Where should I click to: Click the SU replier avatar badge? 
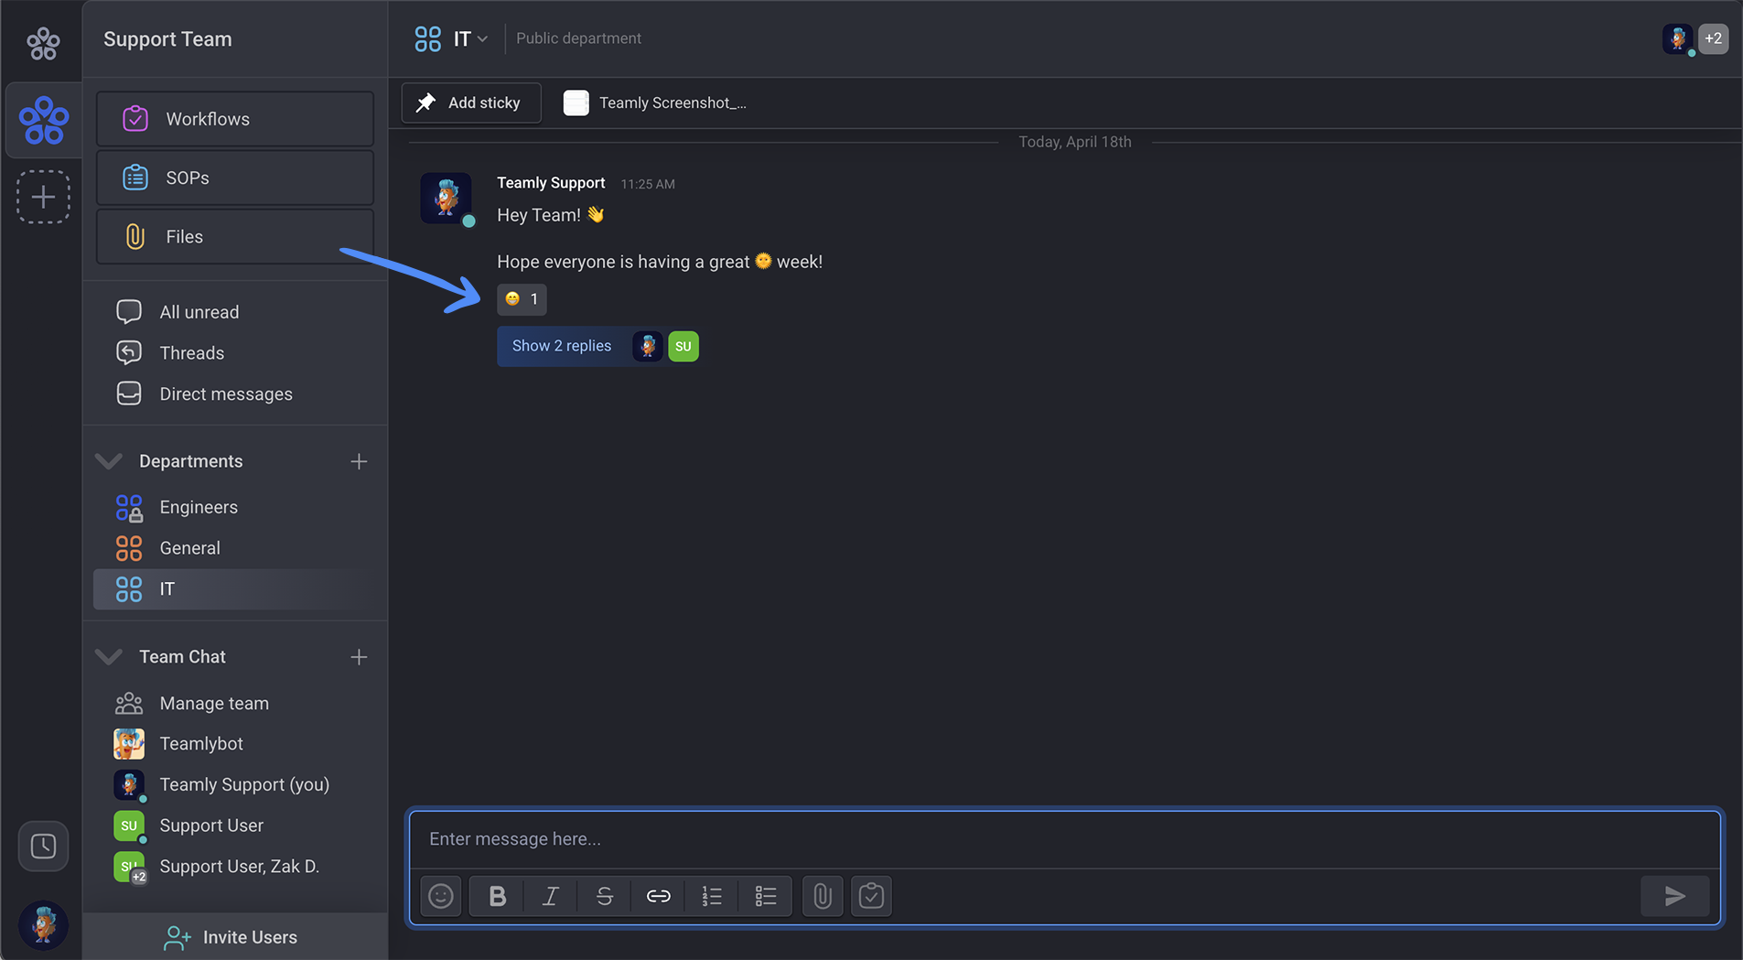click(x=683, y=346)
